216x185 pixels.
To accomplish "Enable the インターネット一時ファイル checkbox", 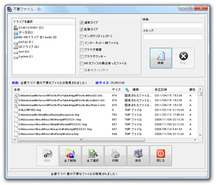I will click(x=82, y=43).
